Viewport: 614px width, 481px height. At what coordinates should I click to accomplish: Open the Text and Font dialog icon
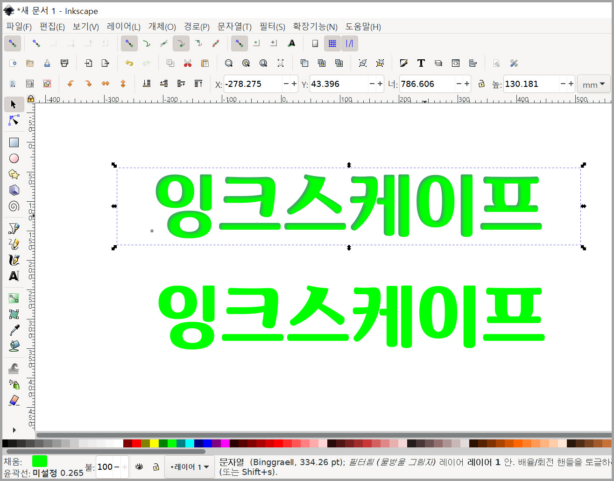point(421,63)
